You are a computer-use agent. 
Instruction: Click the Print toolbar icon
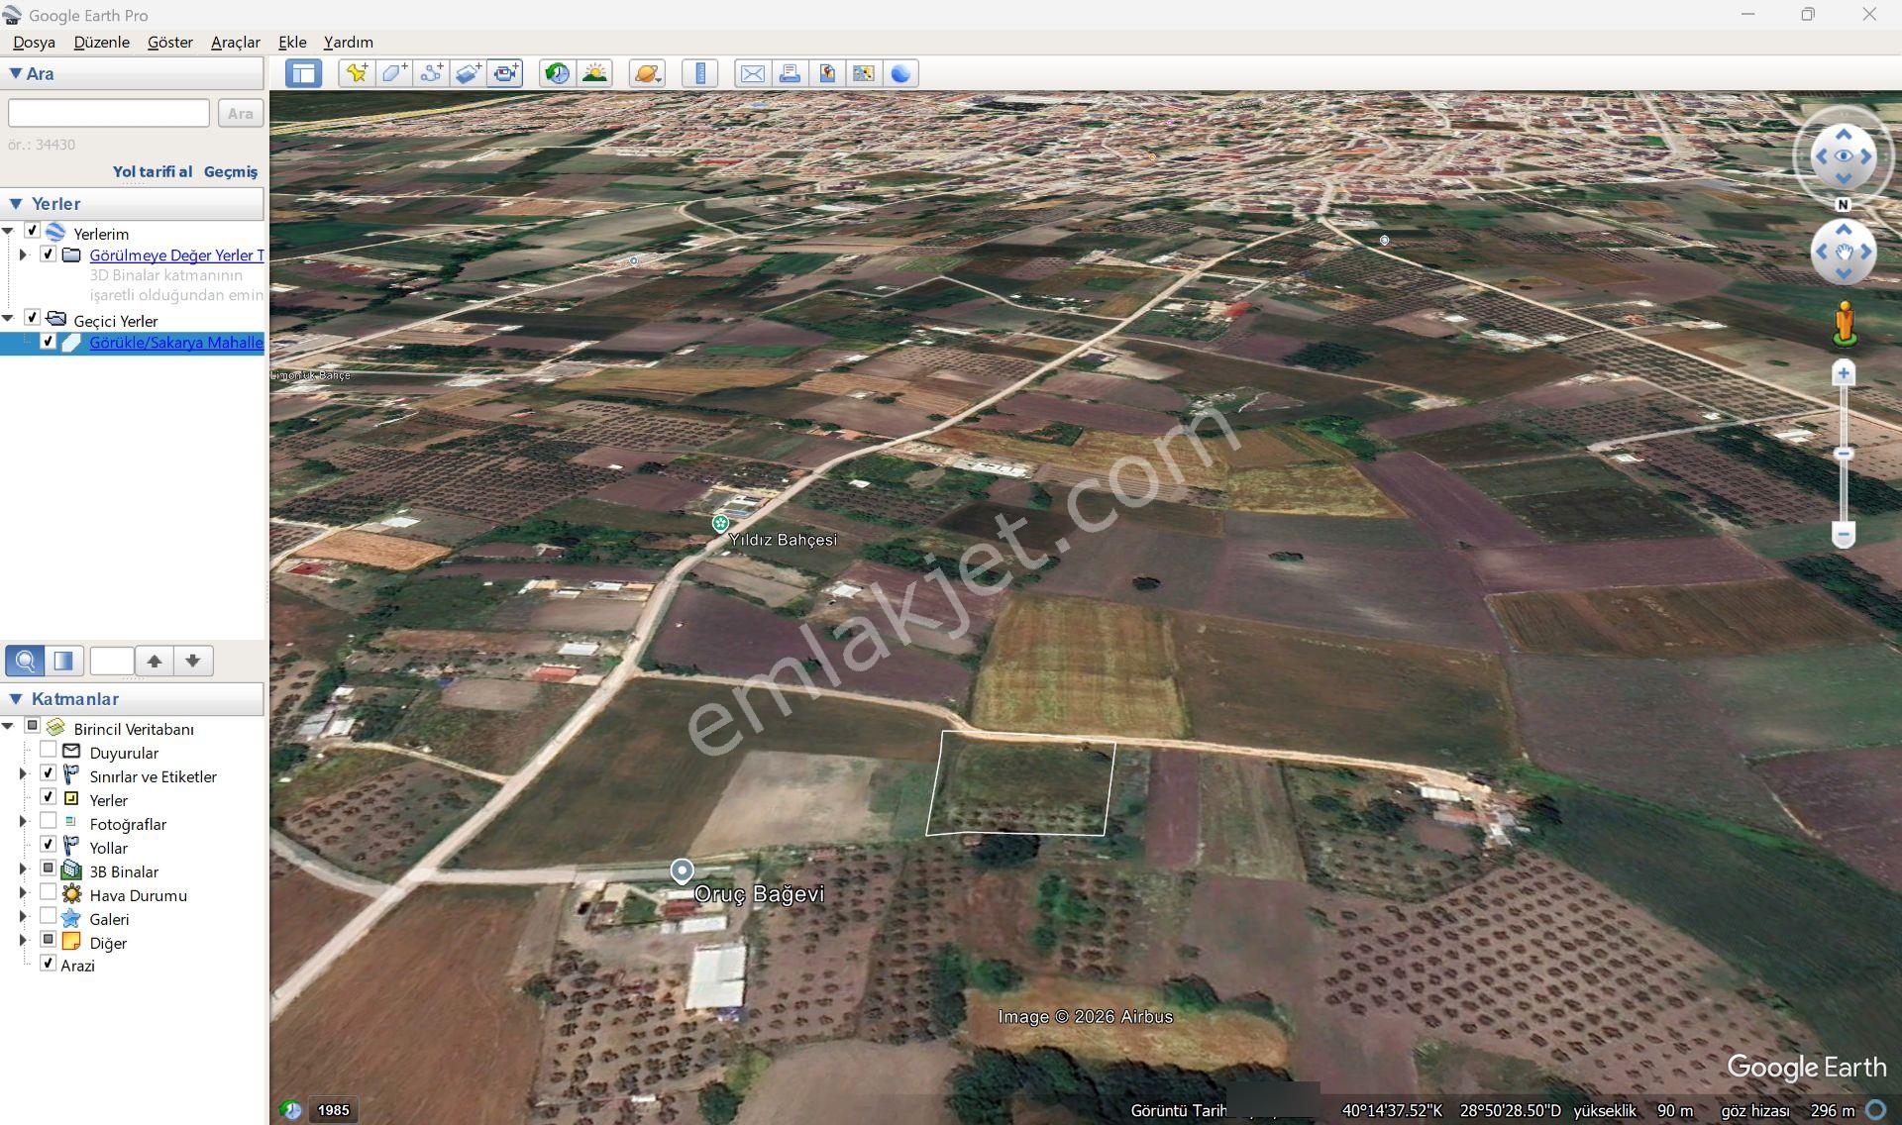coord(790,73)
